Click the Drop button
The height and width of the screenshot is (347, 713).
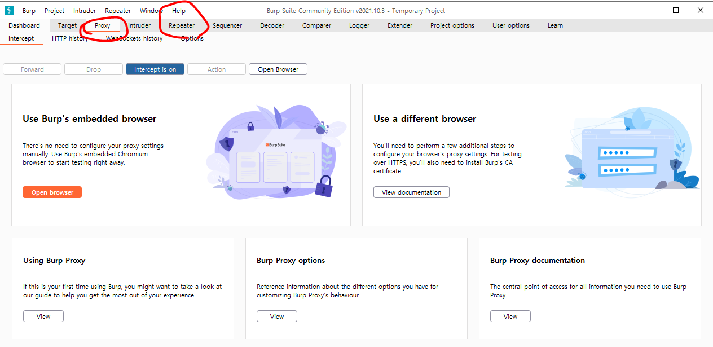pos(94,69)
